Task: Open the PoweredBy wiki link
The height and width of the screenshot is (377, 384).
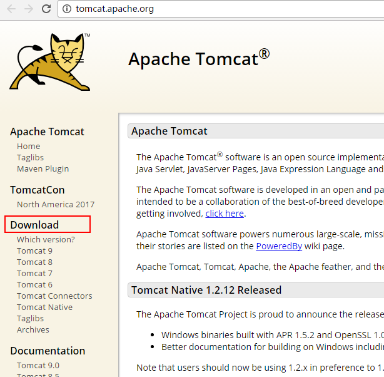Action: coord(279,246)
